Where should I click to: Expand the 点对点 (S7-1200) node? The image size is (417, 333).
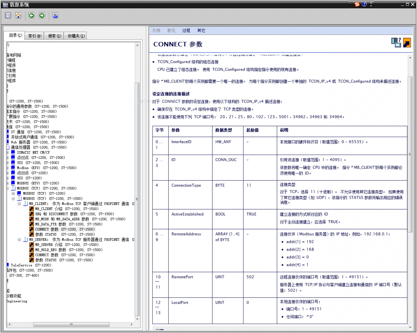[x=8, y=173]
